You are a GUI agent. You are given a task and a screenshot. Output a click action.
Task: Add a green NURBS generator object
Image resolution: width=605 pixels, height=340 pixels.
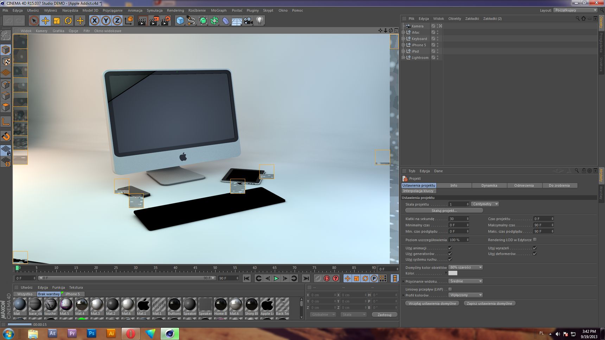203,21
